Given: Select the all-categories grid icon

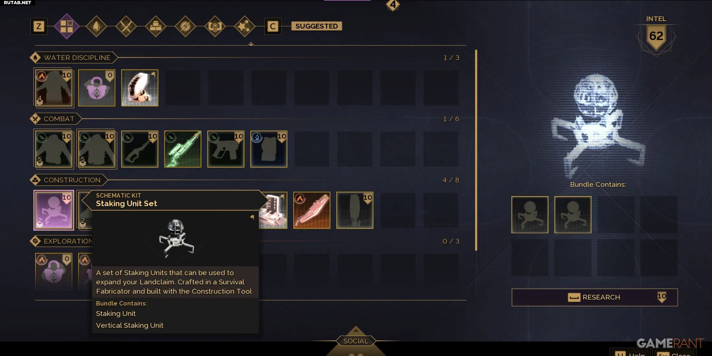Looking at the screenshot, I should (x=67, y=26).
